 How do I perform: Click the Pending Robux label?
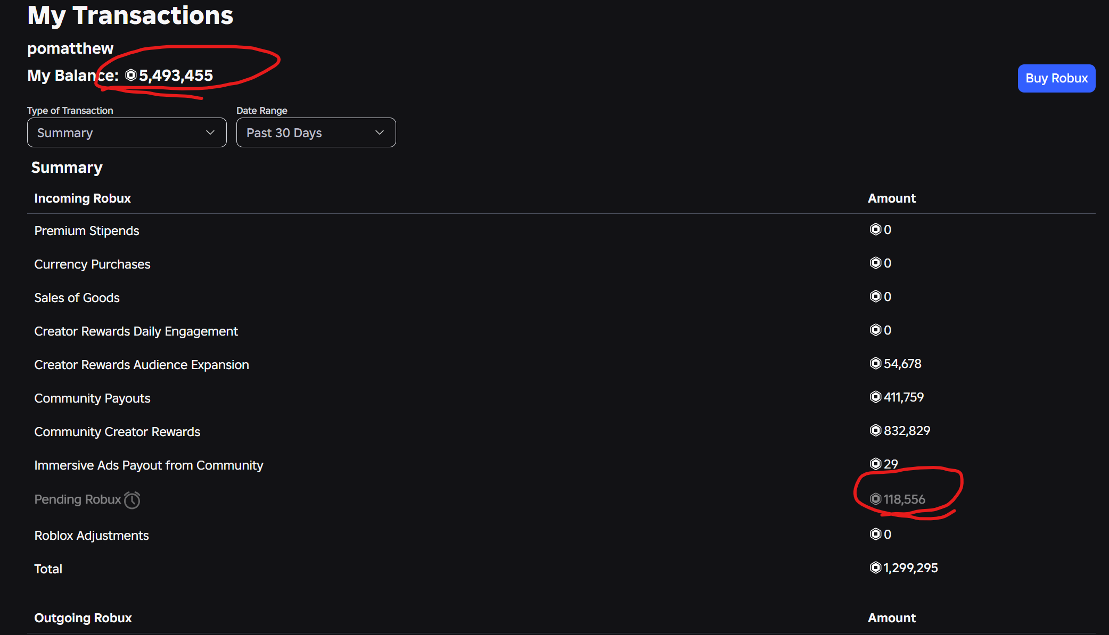(78, 499)
